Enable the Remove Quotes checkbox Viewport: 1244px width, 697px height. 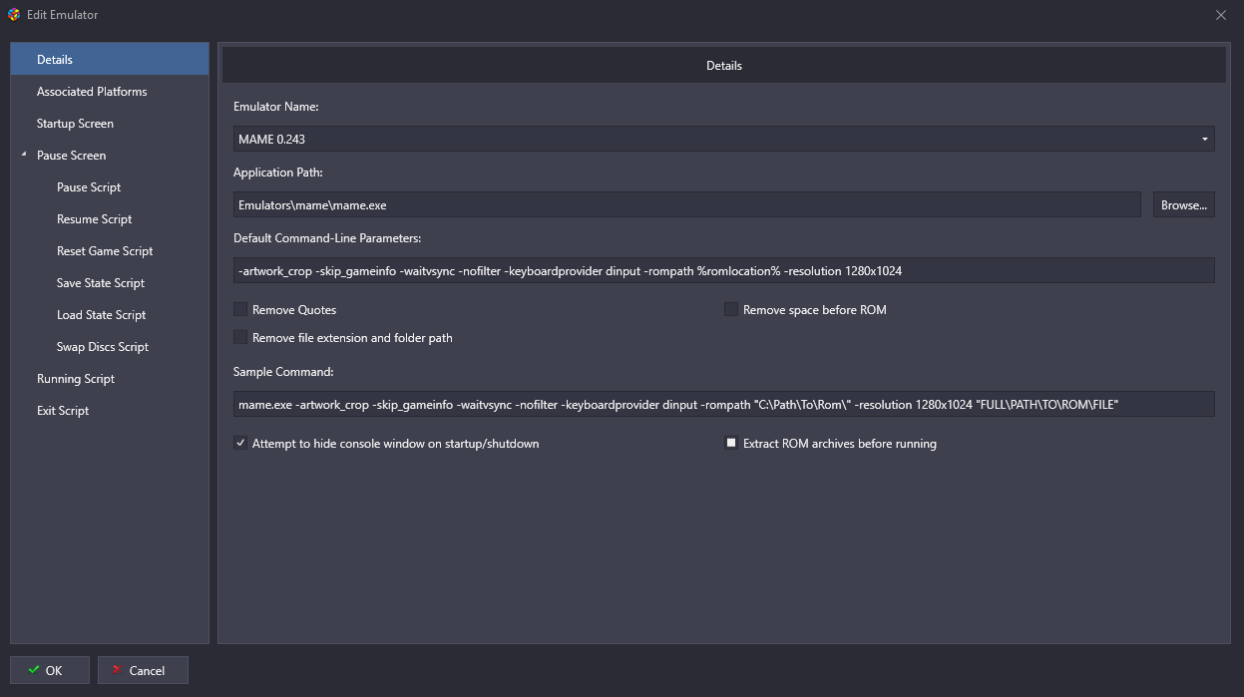[x=240, y=310]
